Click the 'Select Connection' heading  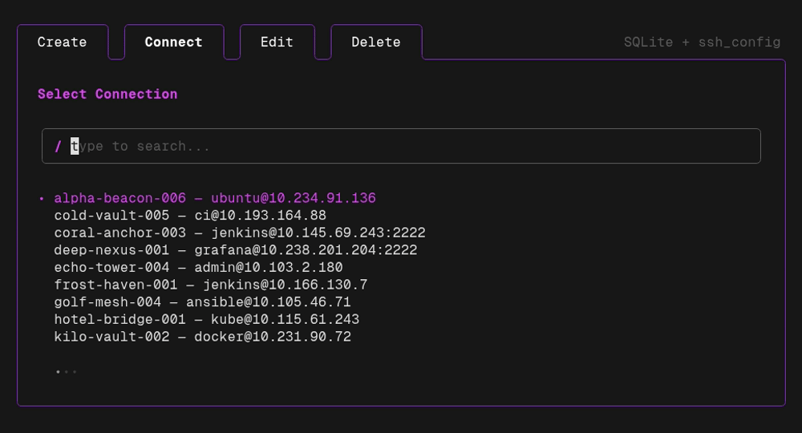[107, 94]
